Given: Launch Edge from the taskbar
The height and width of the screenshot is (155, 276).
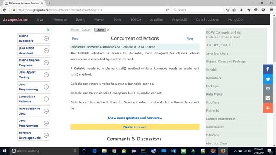Looking at the screenshot, I should pyautogui.click(x=94, y=151).
